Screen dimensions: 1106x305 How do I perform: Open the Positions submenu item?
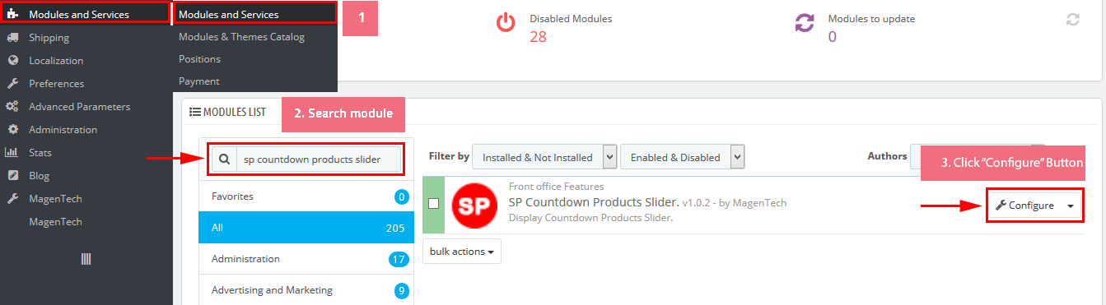[199, 59]
